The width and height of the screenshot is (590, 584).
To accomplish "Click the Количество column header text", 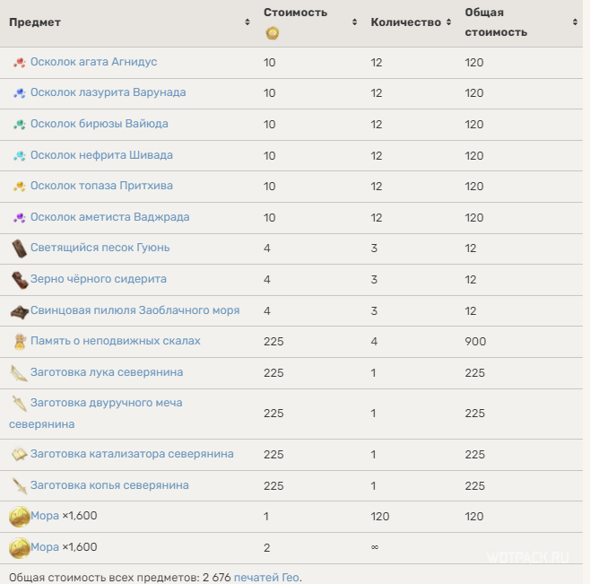I will coord(405,22).
